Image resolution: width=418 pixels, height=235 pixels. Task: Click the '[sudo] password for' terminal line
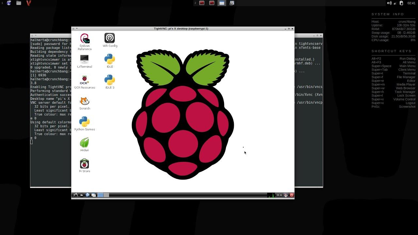(51, 44)
